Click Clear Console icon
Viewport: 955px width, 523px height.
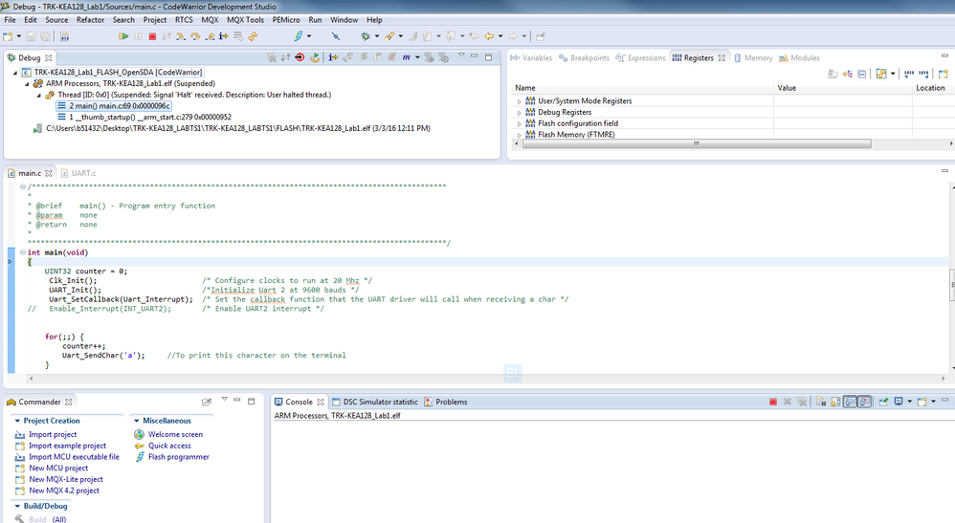[821, 402]
